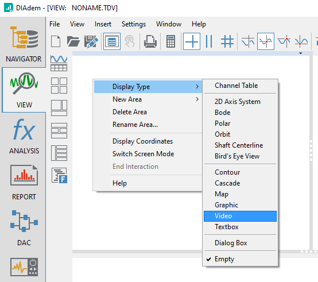Click the small arrow above the view area
The height and width of the screenshot is (282, 318).
pyautogui.click(x=301, y=53)
